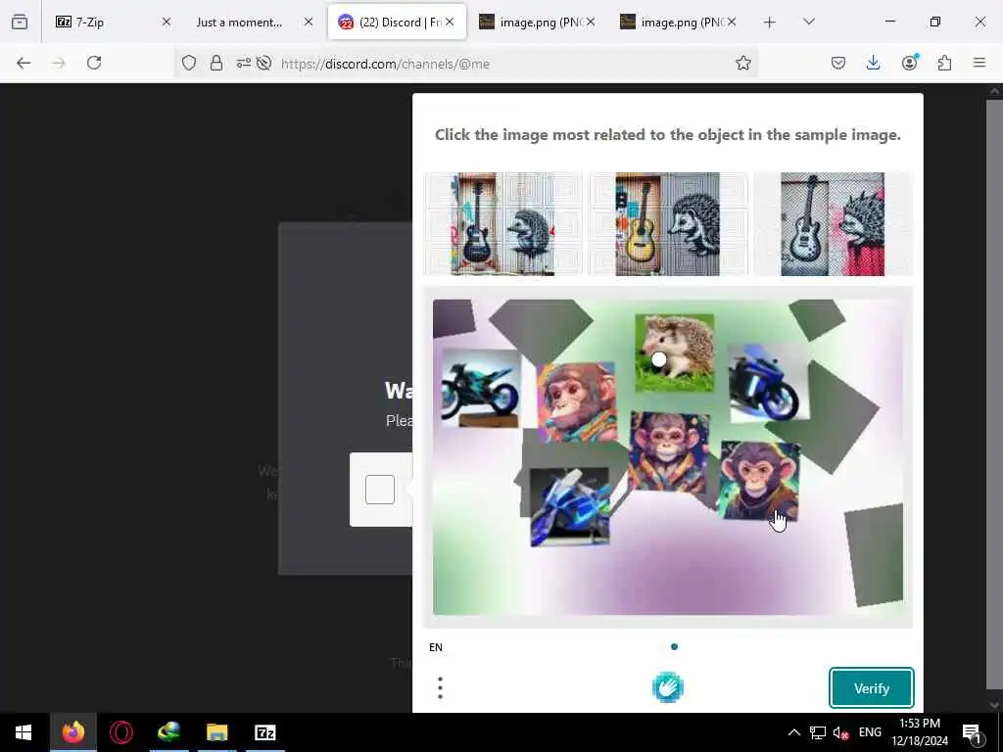Open site permissions icon in URL bar

[243, 63]
